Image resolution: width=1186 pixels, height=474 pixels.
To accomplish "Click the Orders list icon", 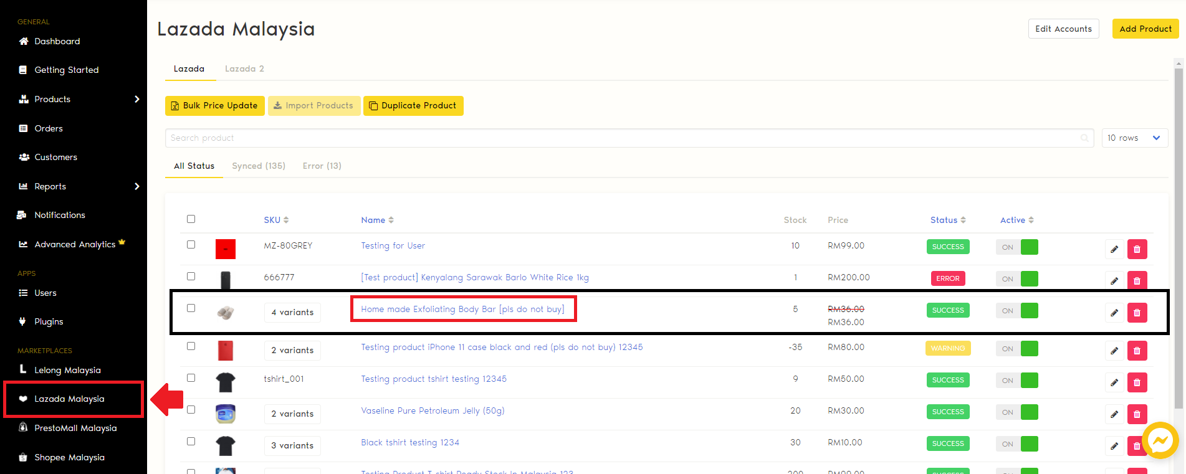I will pos(24,128).
